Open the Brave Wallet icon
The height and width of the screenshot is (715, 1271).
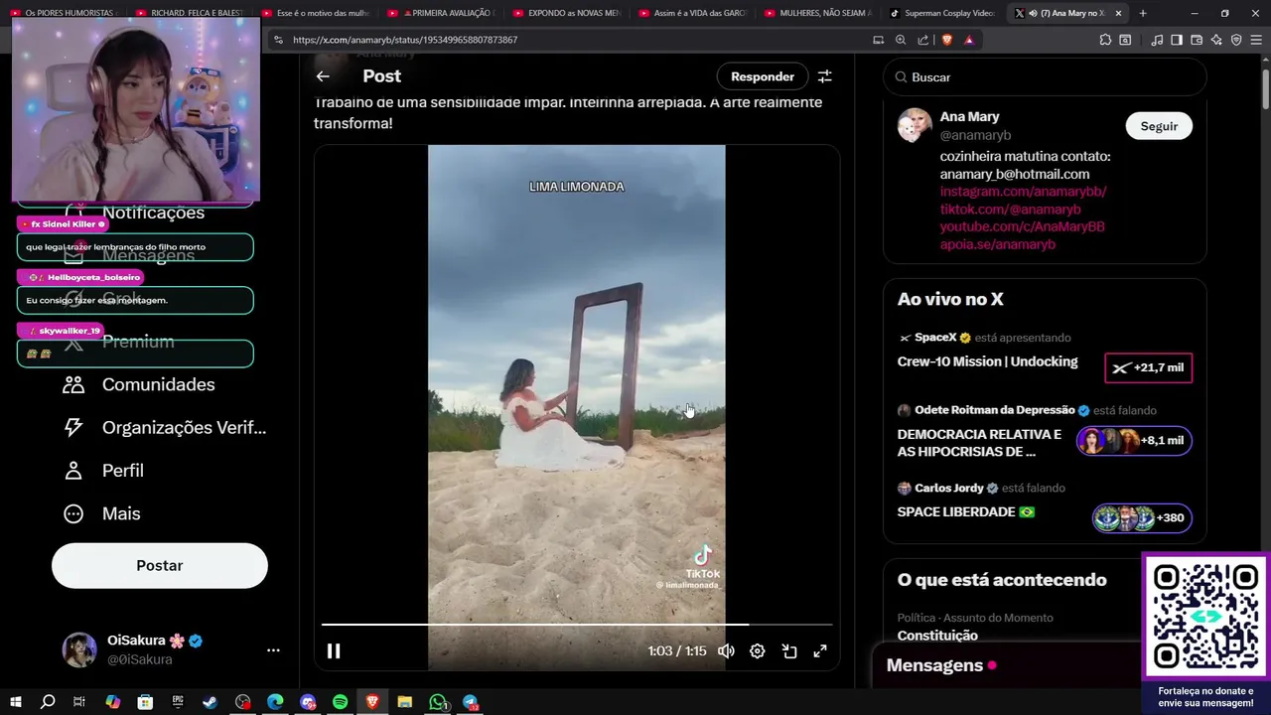(x=1197, y=40)
